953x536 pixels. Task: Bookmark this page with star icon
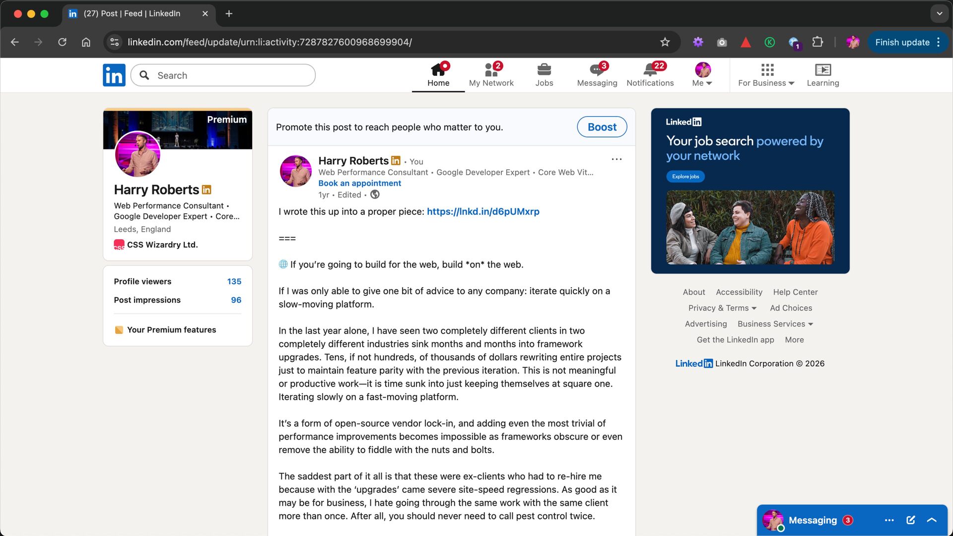click(665, 42)
